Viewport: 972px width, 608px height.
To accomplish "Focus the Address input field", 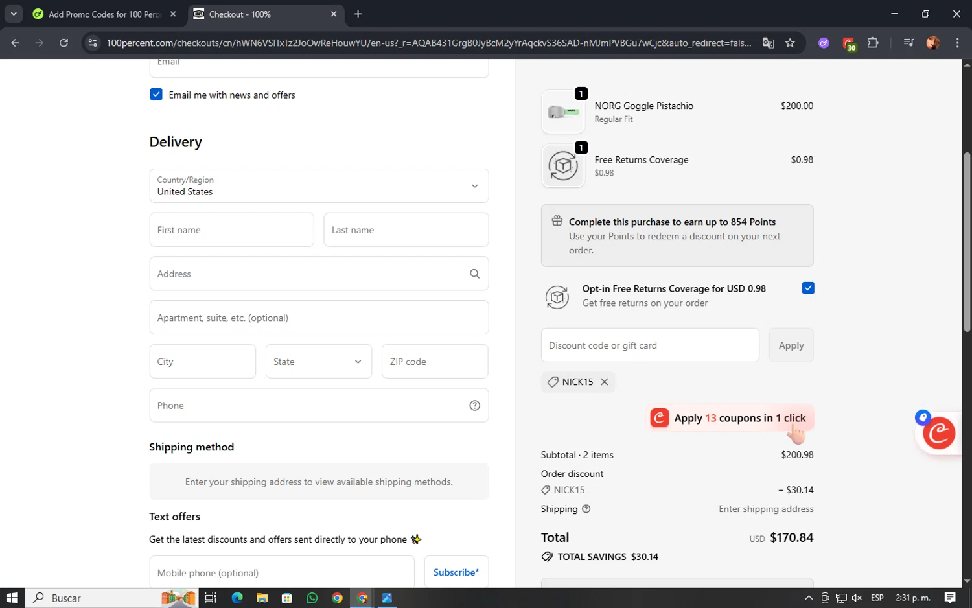I will pos(319,274).
